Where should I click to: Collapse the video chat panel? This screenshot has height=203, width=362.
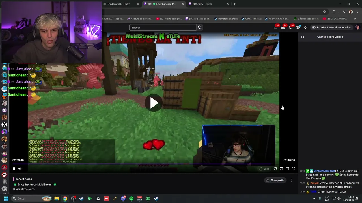303,37
